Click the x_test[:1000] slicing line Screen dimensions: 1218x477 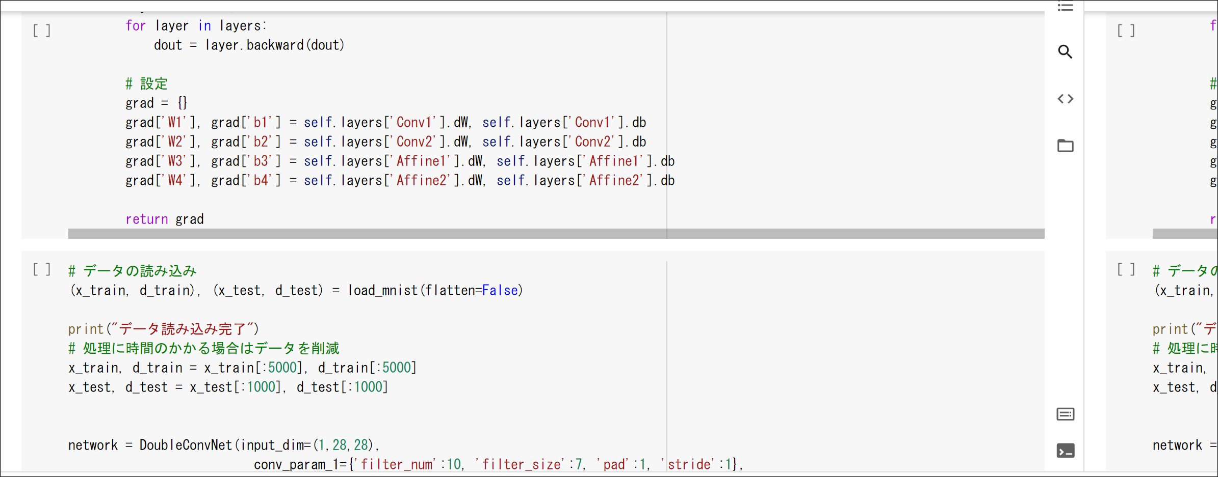tap(228, 387)
